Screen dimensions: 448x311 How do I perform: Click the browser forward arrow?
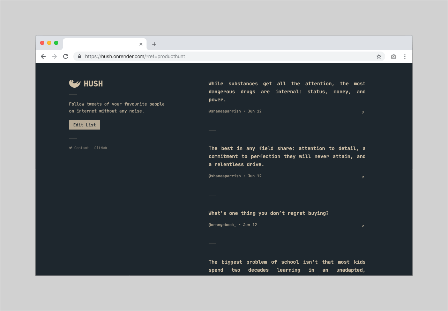point(54,56)
